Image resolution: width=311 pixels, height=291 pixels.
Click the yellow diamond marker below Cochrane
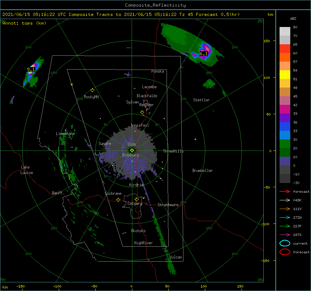click(x=119, y=200)
